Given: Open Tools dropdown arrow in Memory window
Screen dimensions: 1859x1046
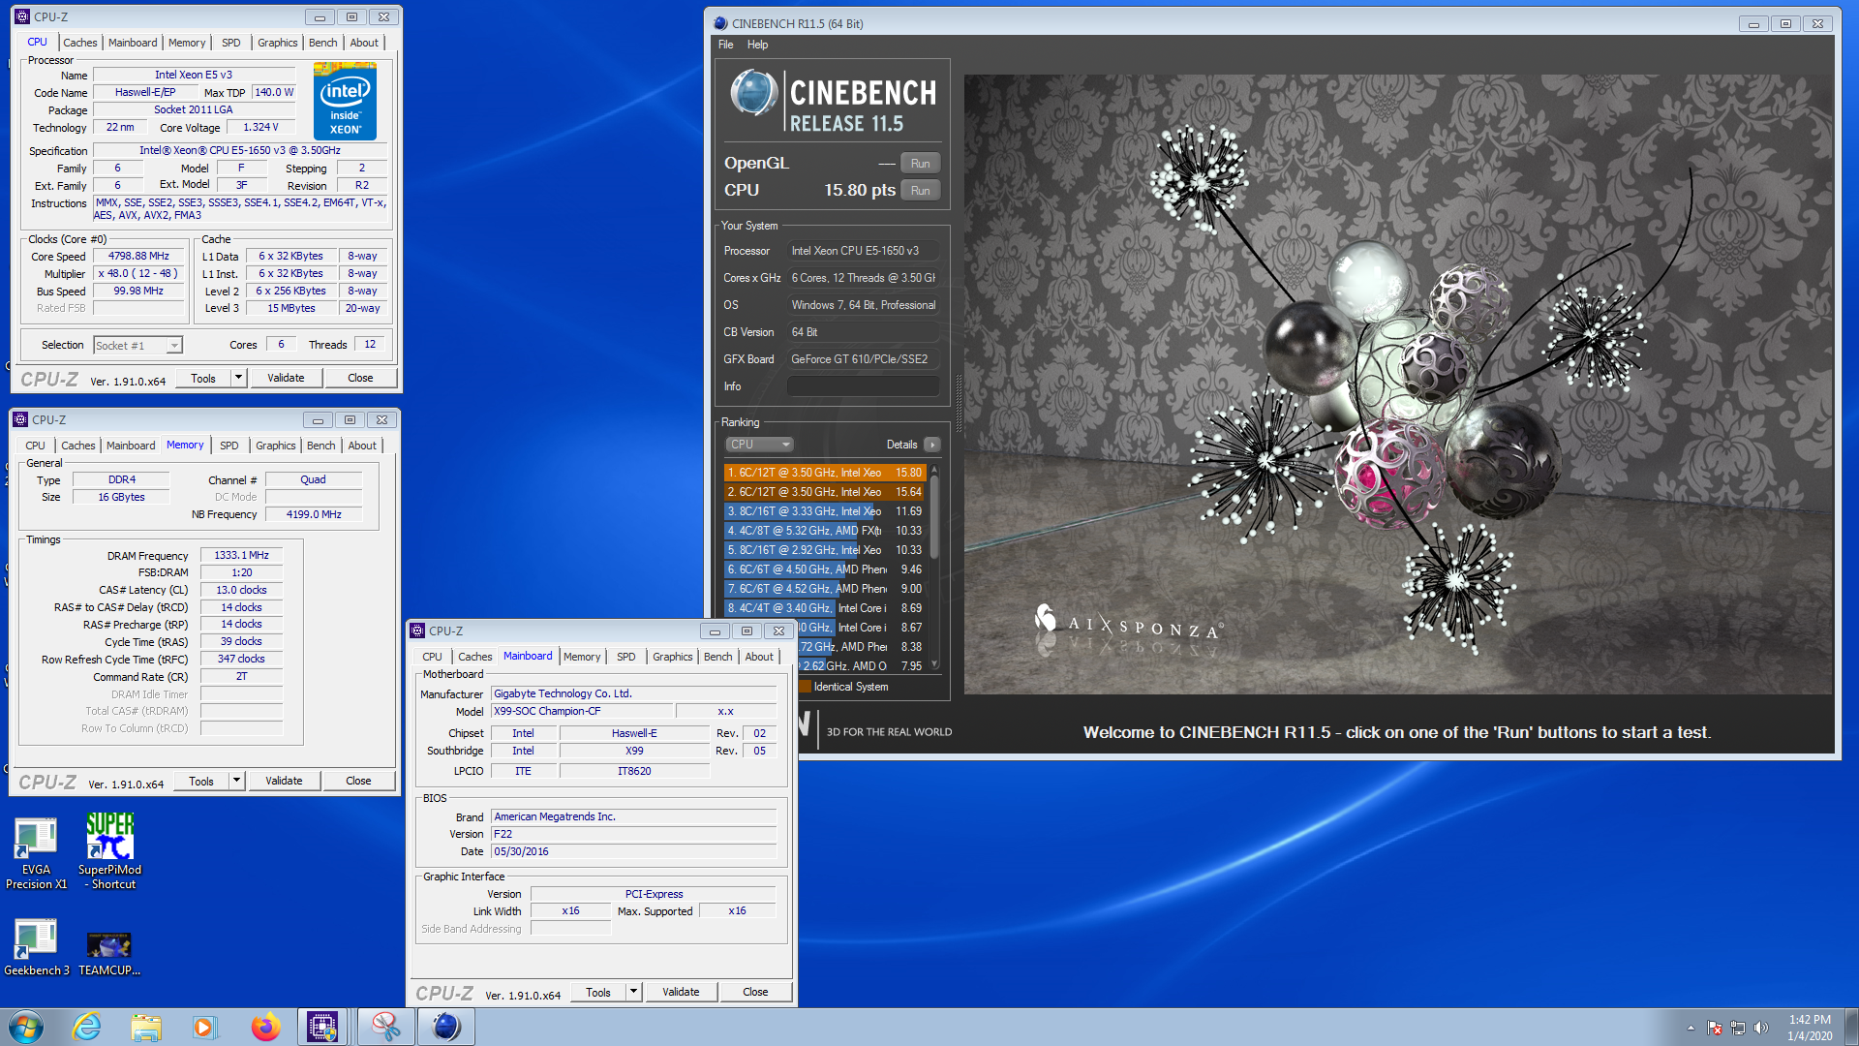Looking at the screenshot, I should point(236,781).
